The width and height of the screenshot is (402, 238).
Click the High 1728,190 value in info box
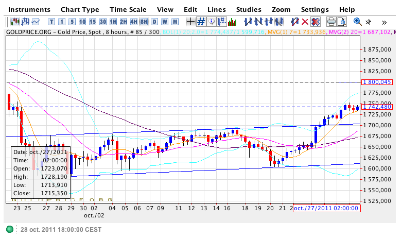pyautogui.click(x=54, y=177)
